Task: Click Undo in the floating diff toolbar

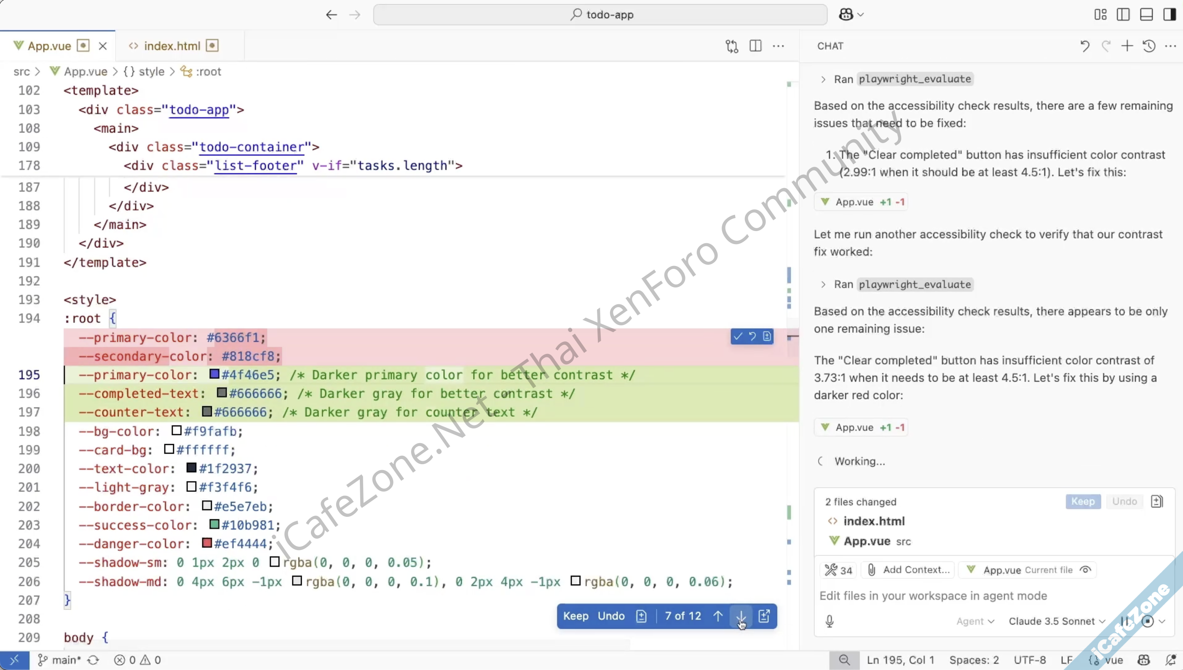Action: tap(611, 616)
